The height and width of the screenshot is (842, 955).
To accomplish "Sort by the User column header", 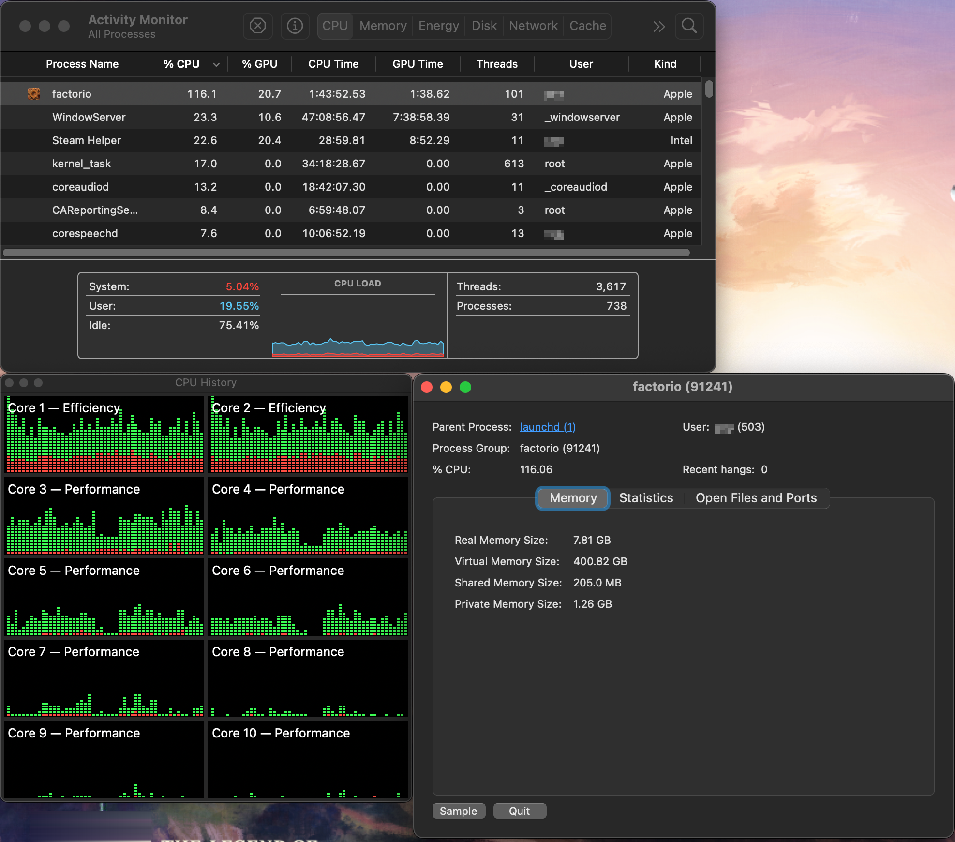I will (x=581, y=64).
